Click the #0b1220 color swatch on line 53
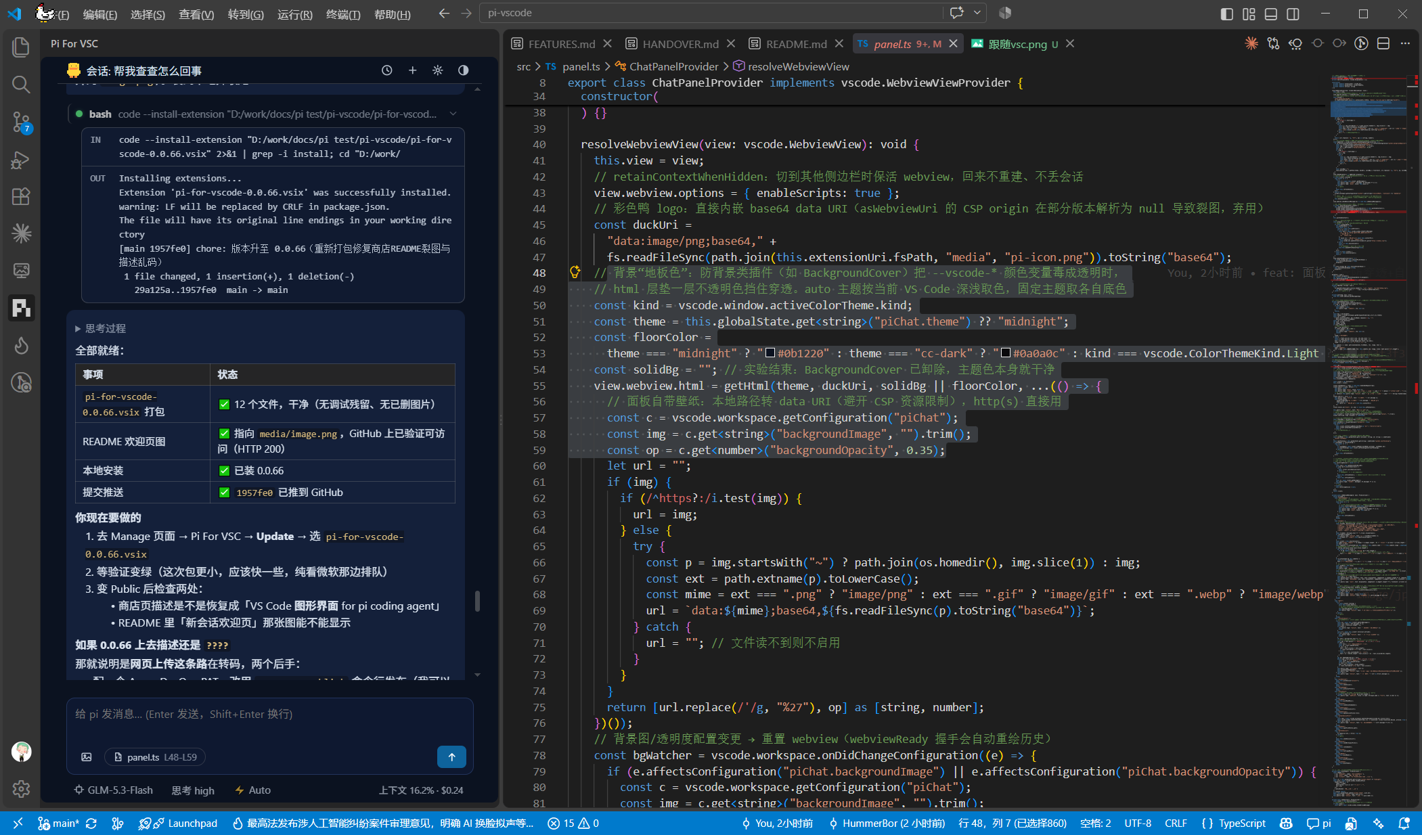Image resolution: width=1422 pixels, height=835 pixels. (770, 353)
